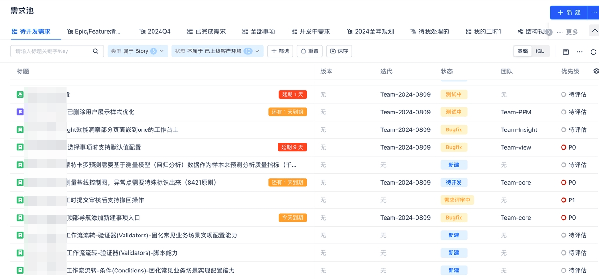The width and height of the screenshot is (599, 279).
Task: Switch to the 2024Q4 tab
Action: tap(155, 31)
